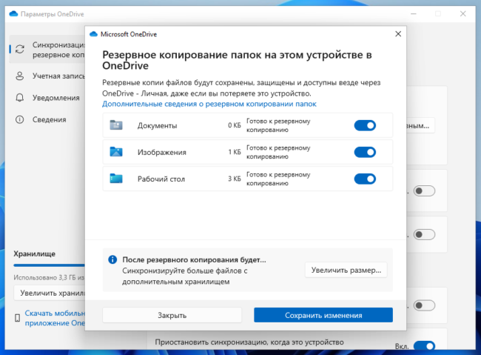Click the OneDrive cloud icon in the dialog title

[x=93, y=34]
